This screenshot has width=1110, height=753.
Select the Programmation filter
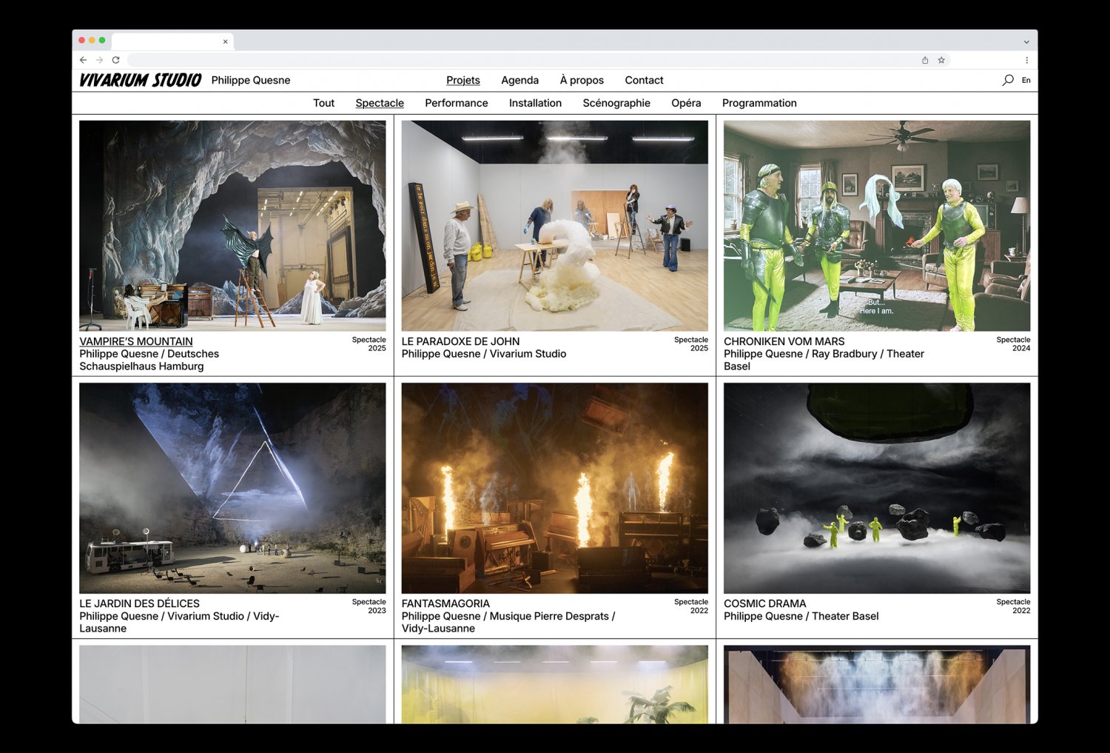point(759,103)
